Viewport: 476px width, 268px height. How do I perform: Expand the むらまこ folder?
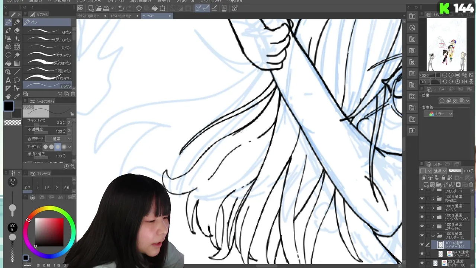pyautogui.click(x=433, y=199)
